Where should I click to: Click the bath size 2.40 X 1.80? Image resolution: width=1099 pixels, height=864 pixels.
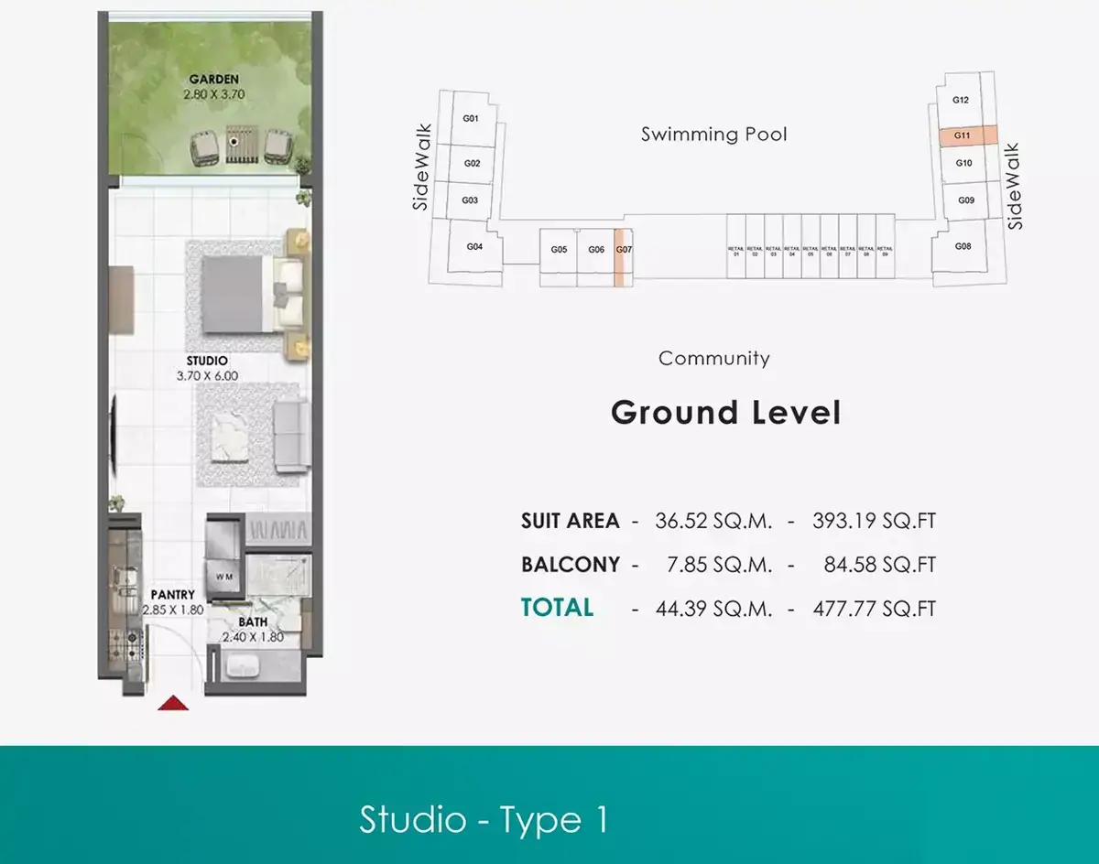click(253, 637)
